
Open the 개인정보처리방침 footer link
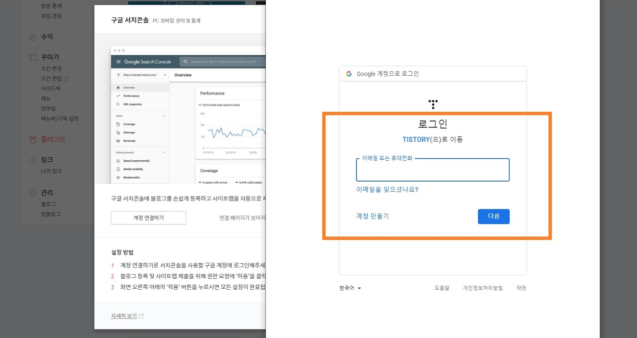tap(483, 288)
